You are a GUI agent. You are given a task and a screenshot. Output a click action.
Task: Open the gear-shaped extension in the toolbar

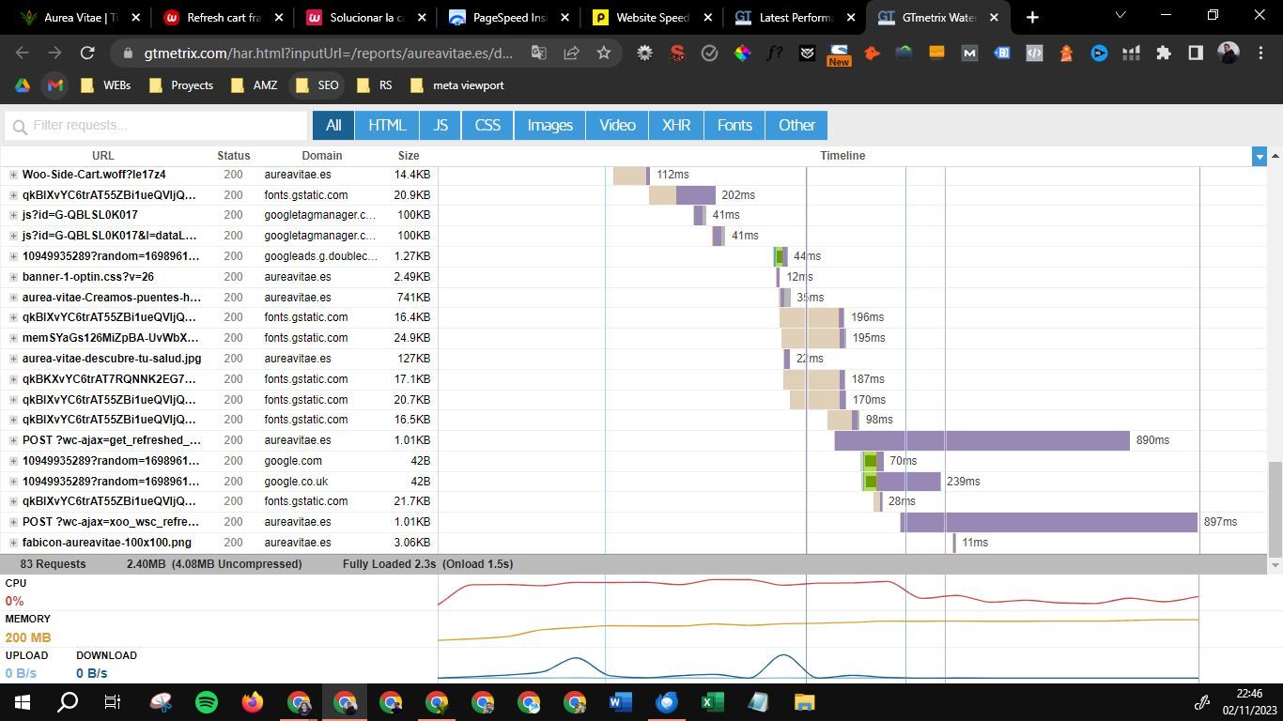click(644, 54)
